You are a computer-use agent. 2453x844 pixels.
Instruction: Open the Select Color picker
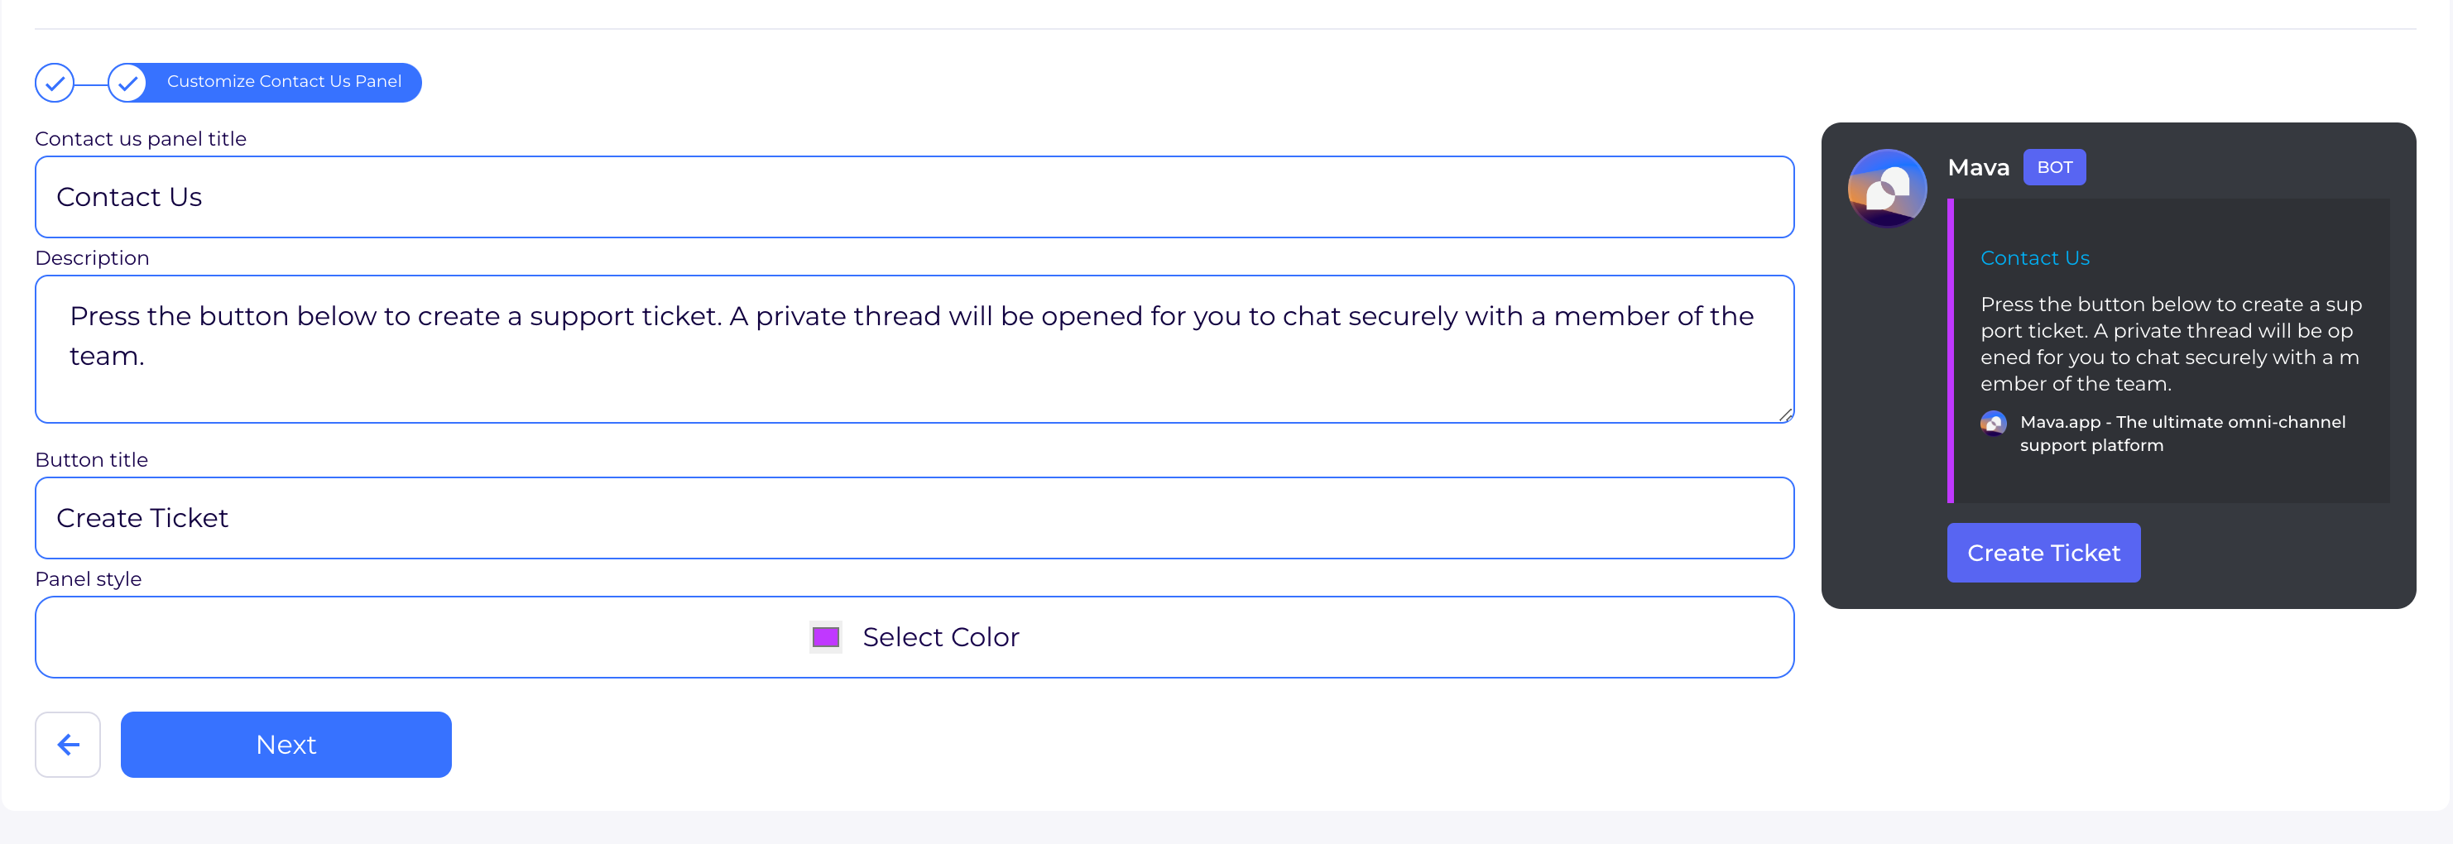click(939, 636)
